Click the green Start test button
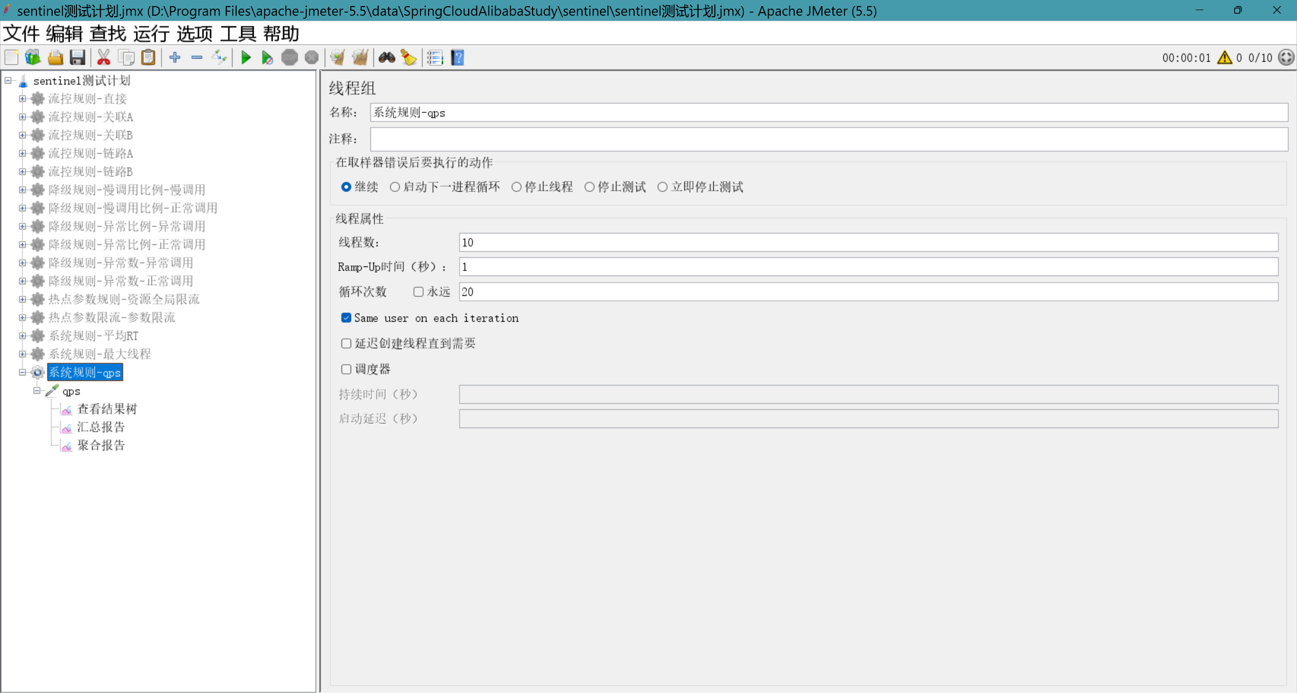Screen dimensions: 1297x693 coord(246,58)
